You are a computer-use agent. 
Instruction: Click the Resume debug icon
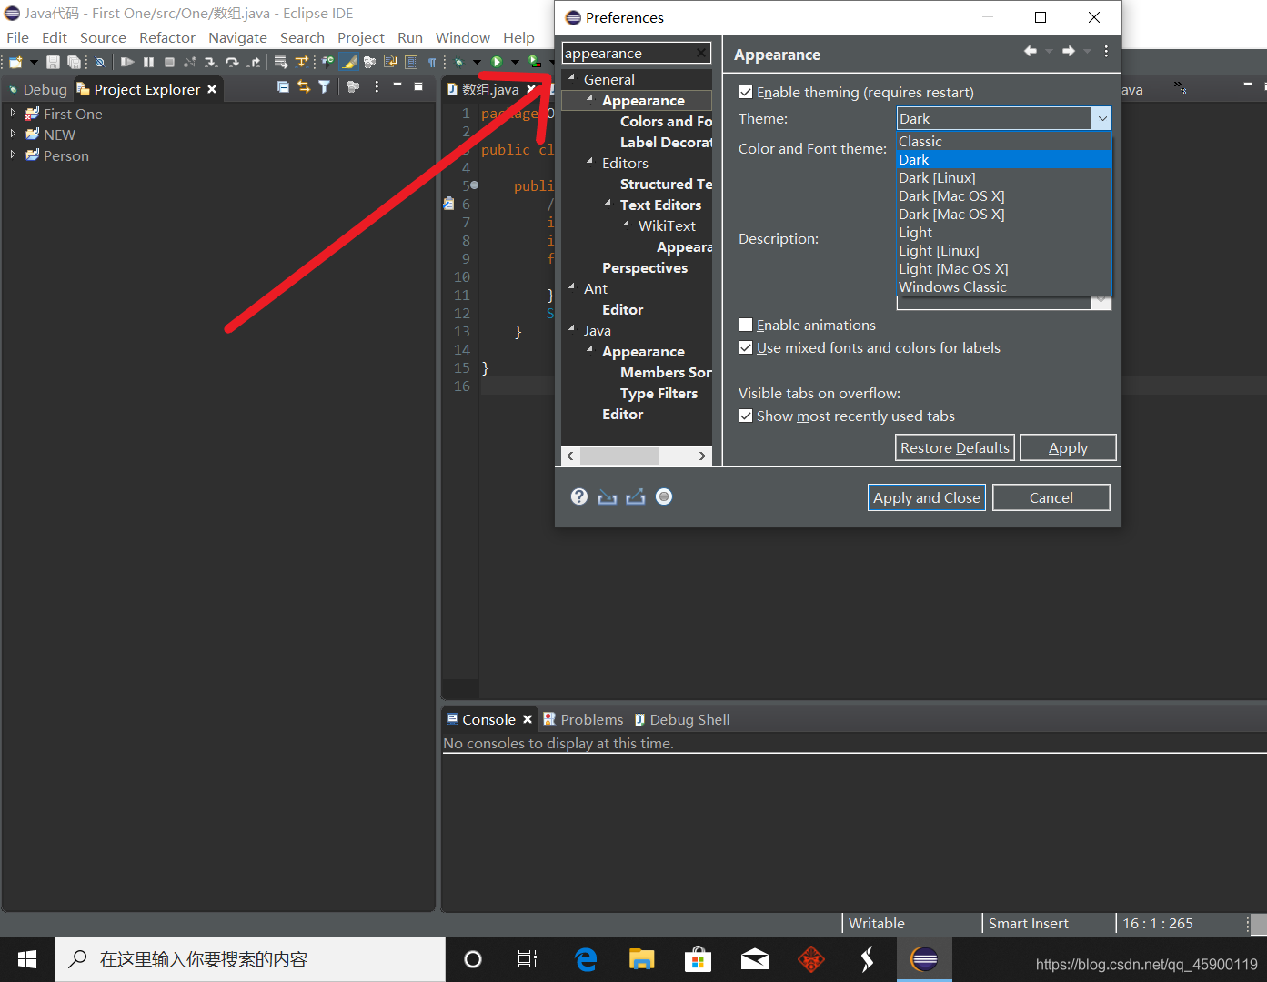127,62
